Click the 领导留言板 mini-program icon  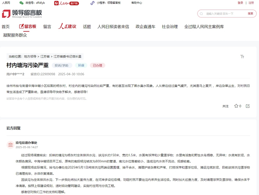pyautogui.click(x=93, y=3)
